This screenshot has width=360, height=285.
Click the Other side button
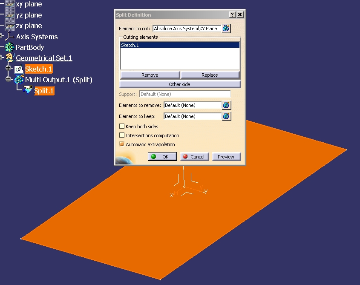pos(180,84)
